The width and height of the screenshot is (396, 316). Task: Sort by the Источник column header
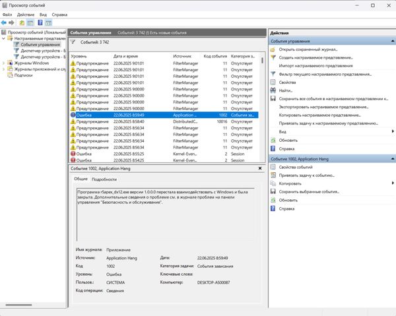pyautogui.click(x=182, y=56)
